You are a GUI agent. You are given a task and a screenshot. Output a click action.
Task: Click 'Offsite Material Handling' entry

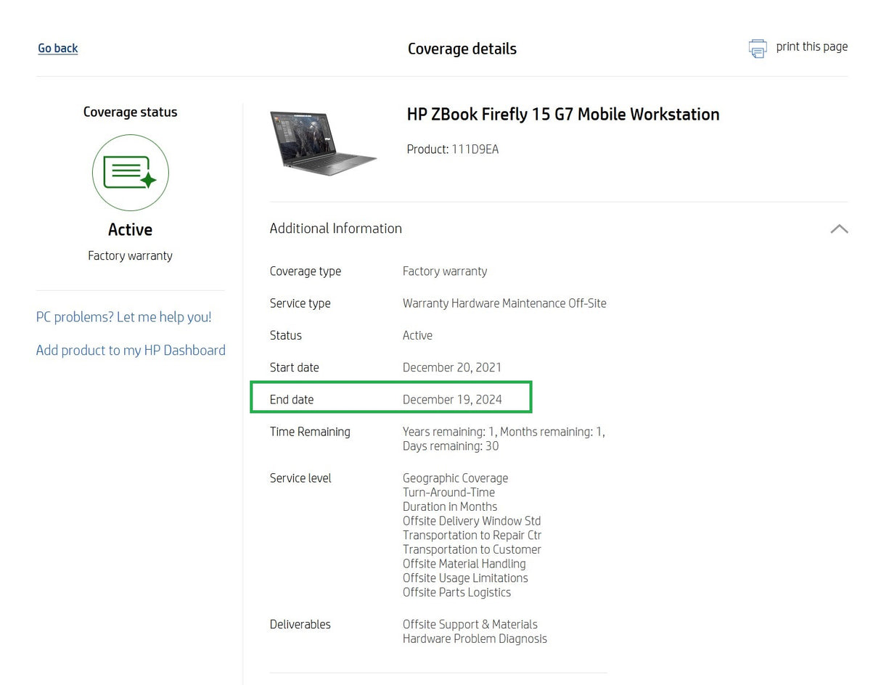464,564
